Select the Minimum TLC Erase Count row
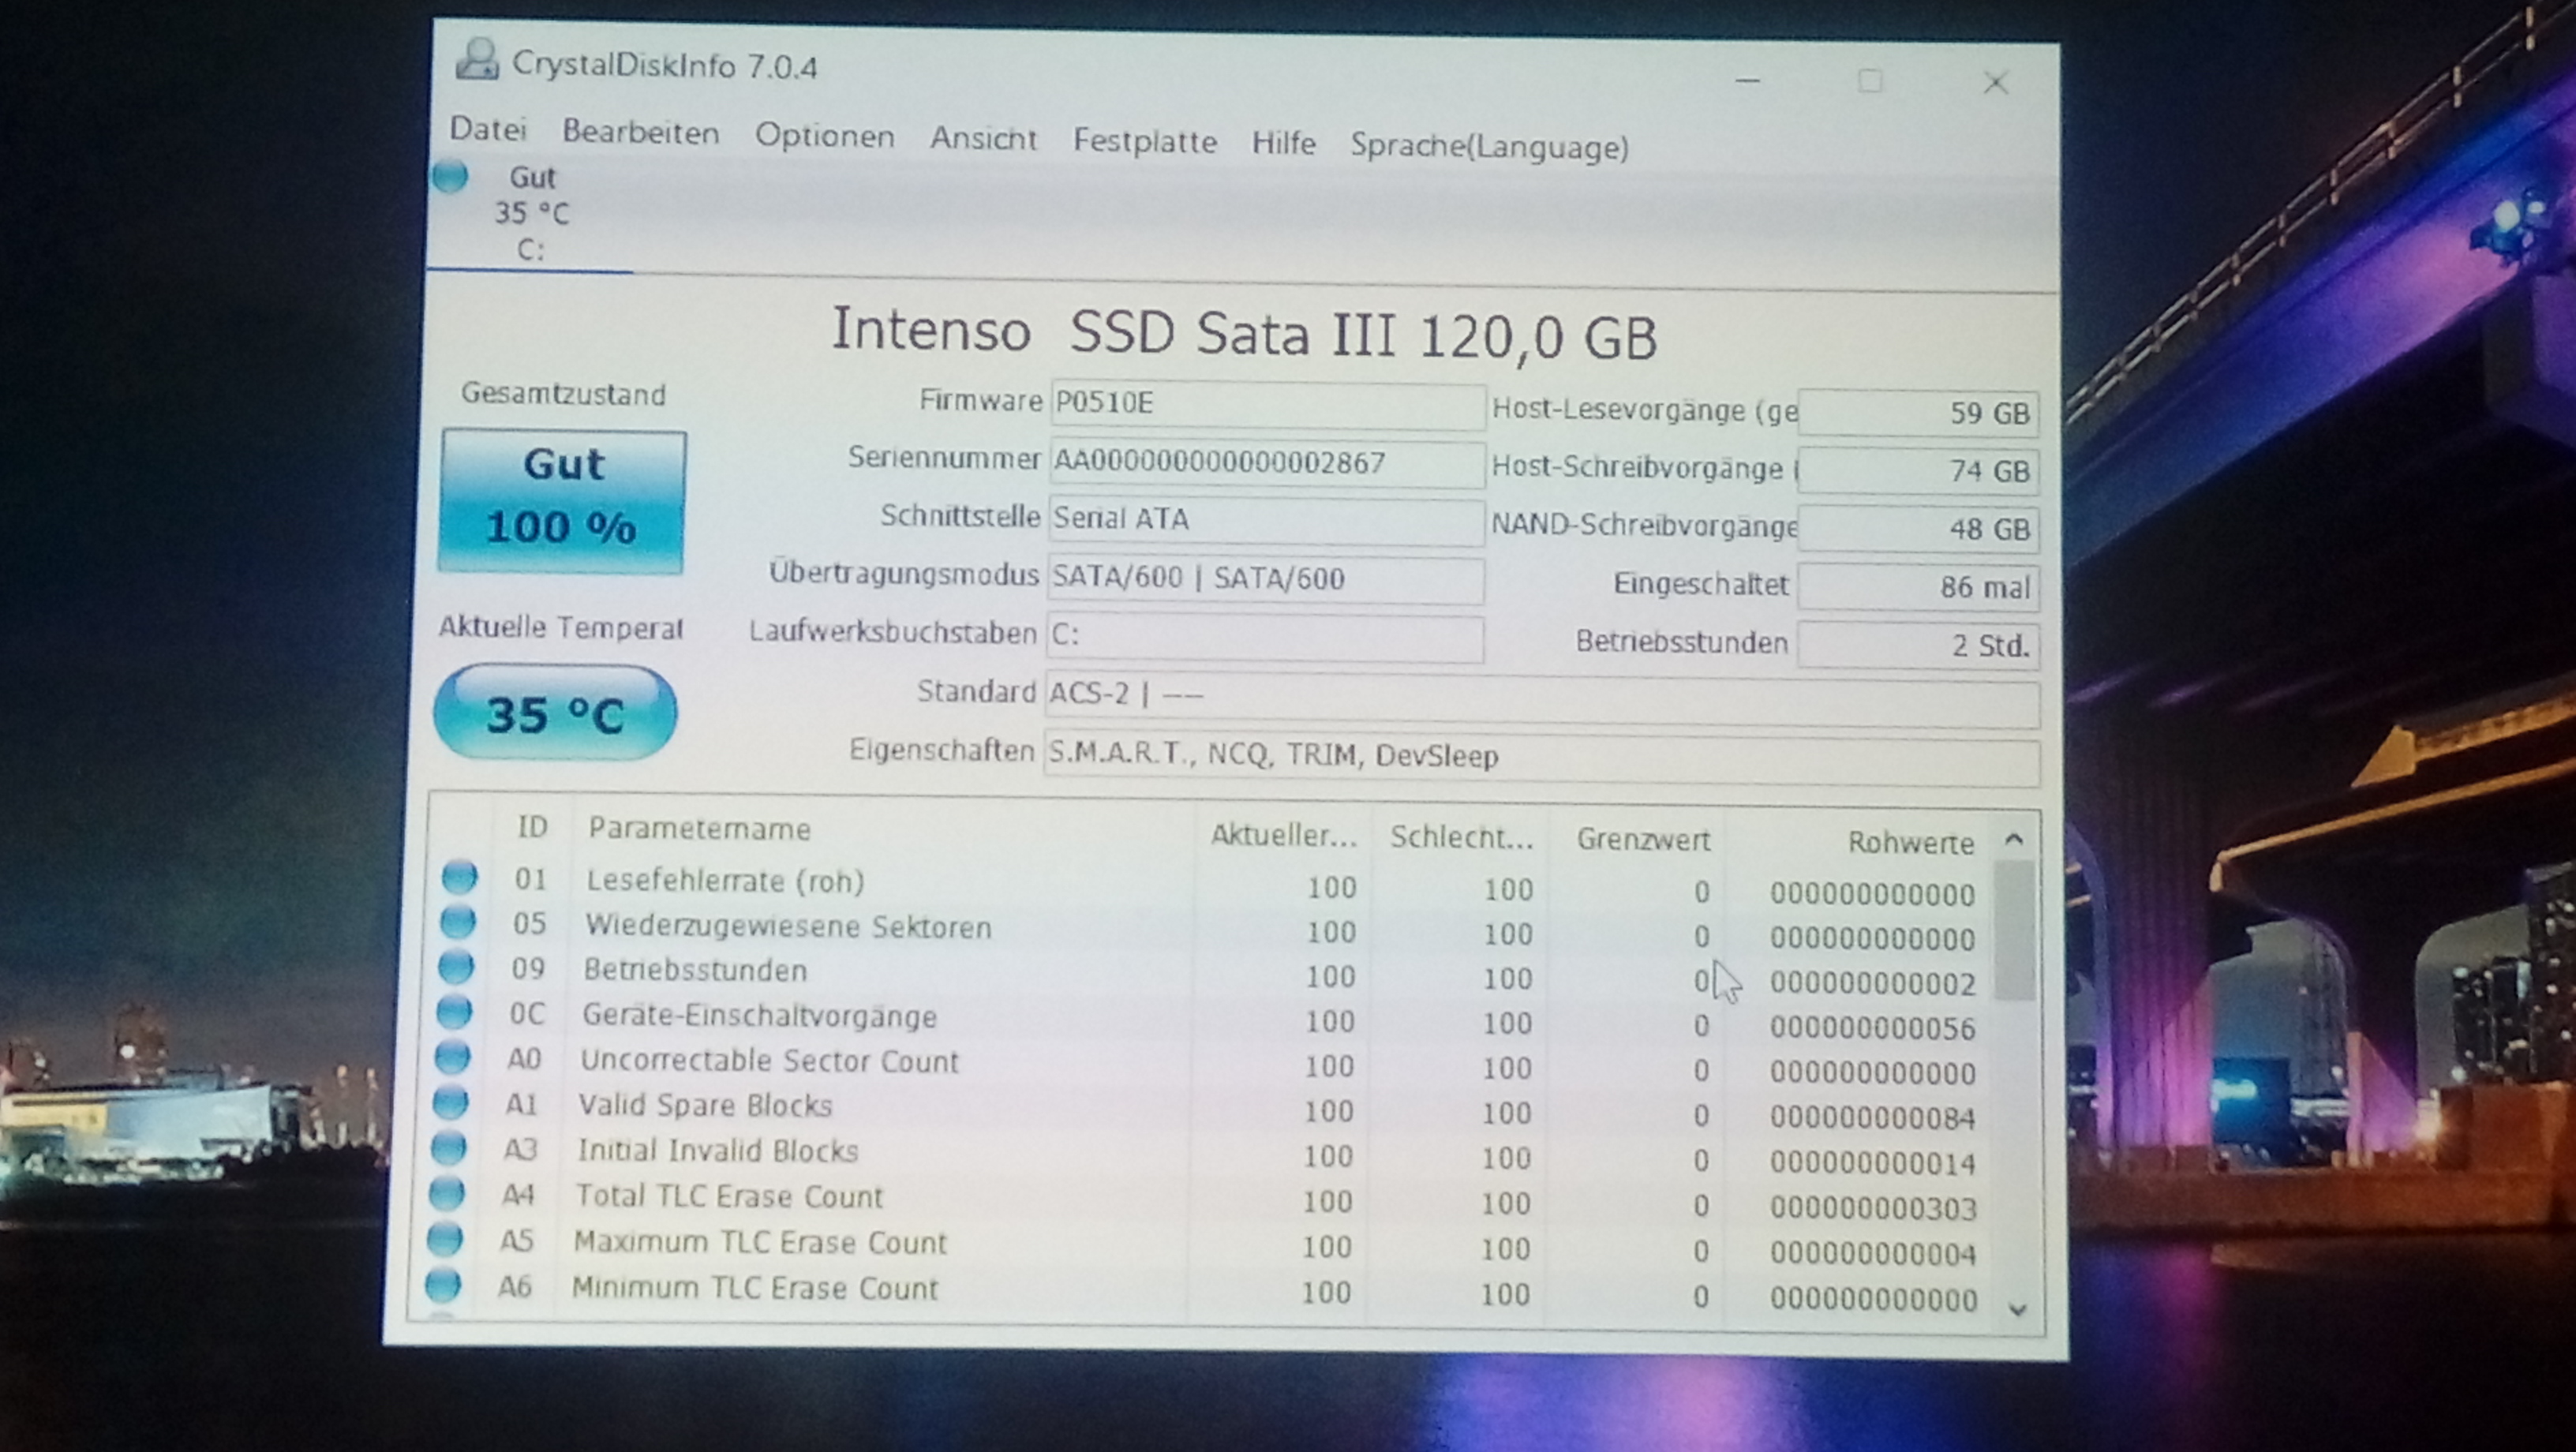Screen dimensions: 2576x1452 pyautogui.click(x=755, y=1288)
